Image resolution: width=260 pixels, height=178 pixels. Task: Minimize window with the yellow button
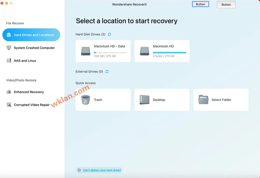7,3
